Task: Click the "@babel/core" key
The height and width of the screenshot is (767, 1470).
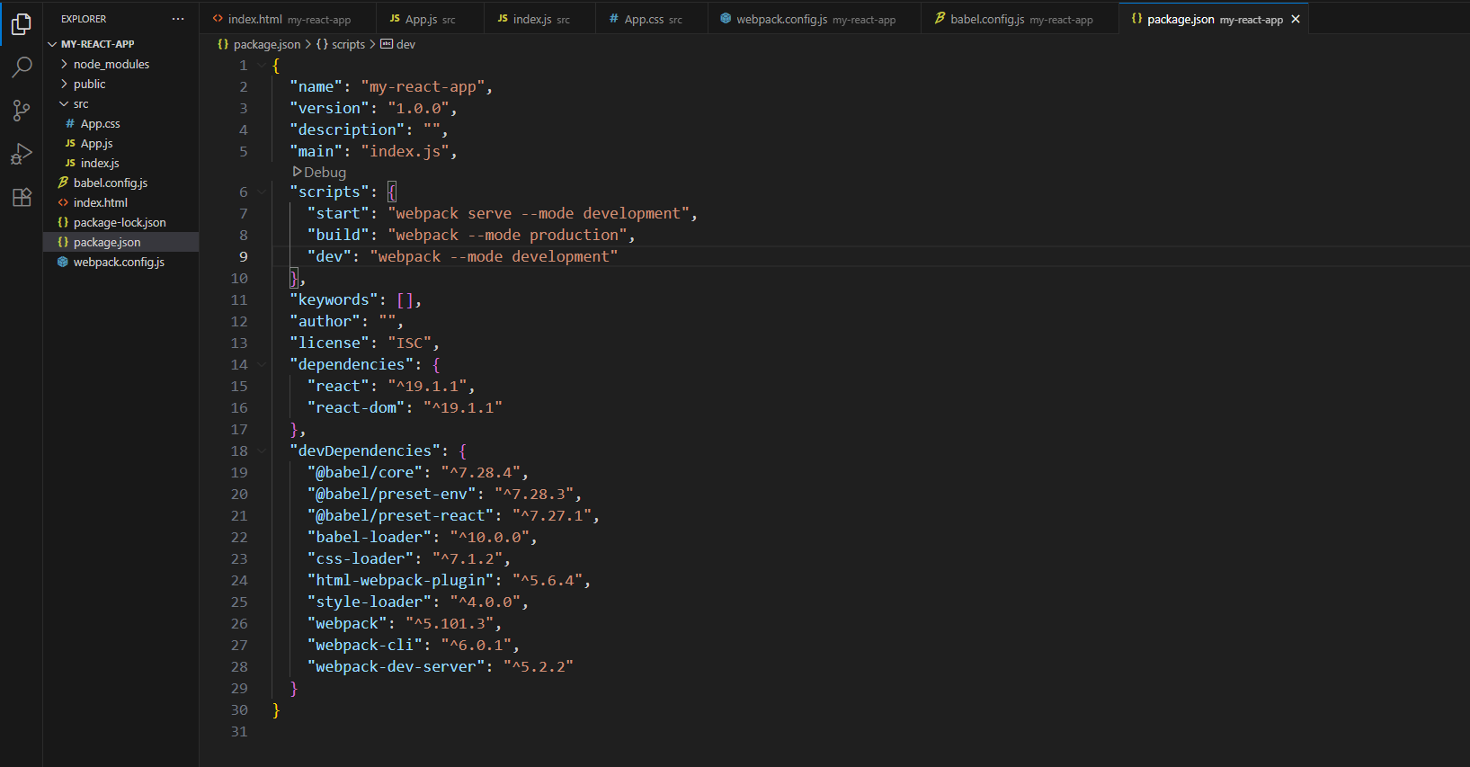Action: 365,472
